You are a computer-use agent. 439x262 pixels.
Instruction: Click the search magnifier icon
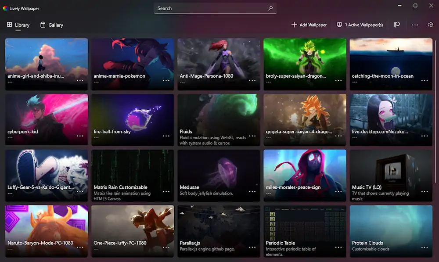270,8
